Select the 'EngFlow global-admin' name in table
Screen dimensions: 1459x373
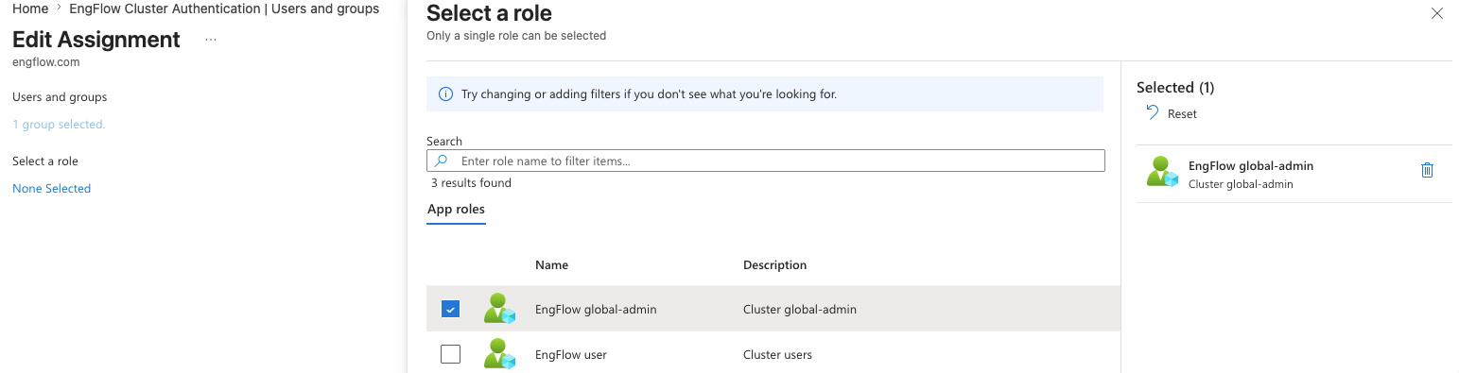point(596,309)
